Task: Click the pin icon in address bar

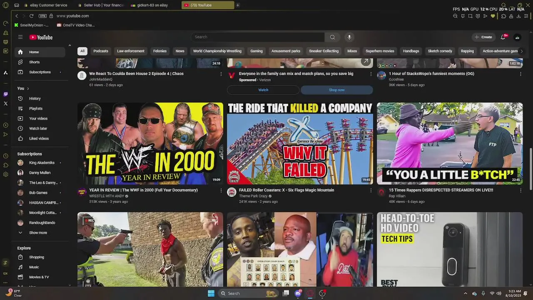Action: [463, 16]
